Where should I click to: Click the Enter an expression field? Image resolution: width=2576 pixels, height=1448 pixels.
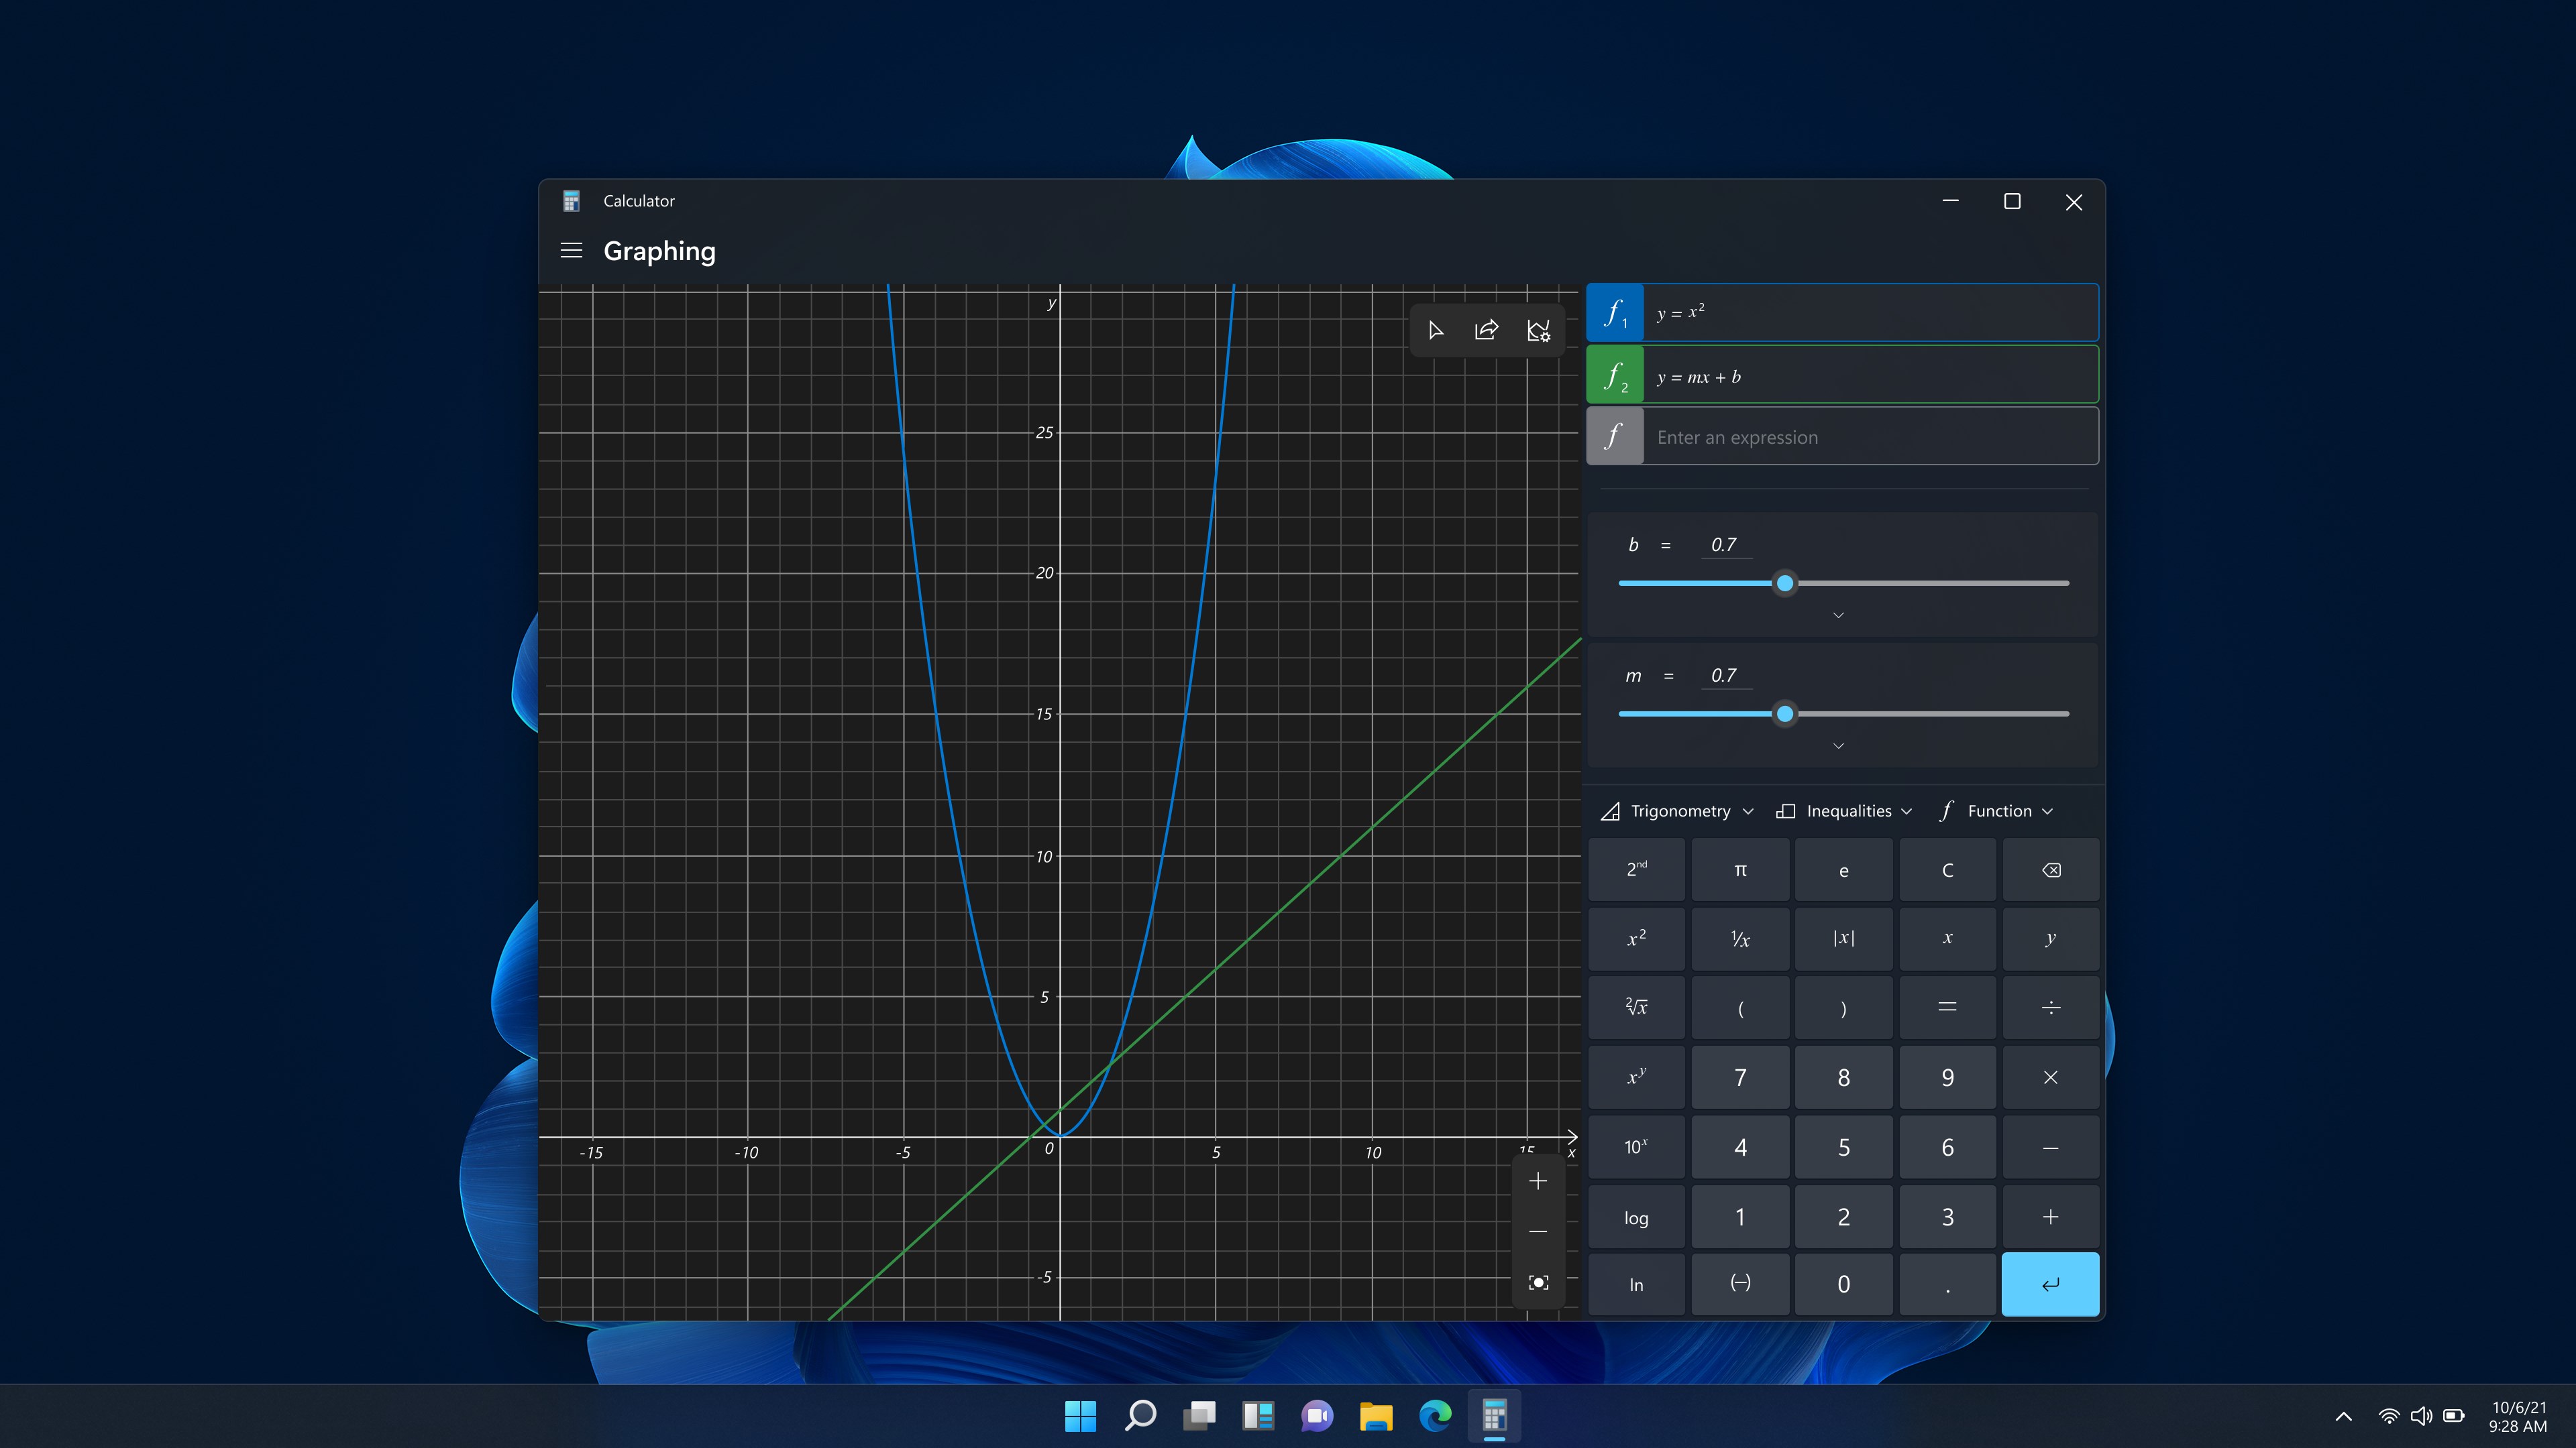pyautogui.click(x=1870, y=436)
